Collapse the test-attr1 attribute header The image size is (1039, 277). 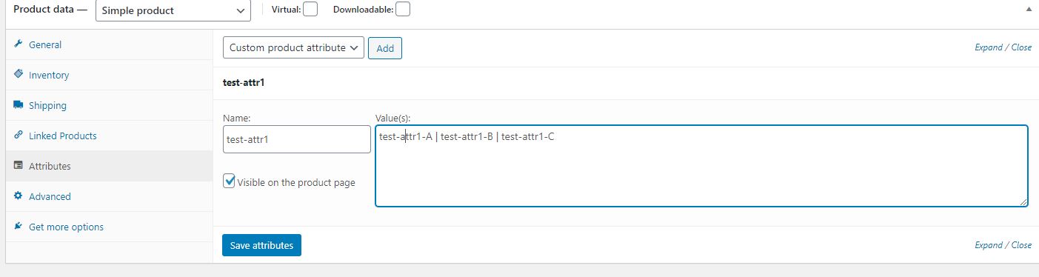626,83
